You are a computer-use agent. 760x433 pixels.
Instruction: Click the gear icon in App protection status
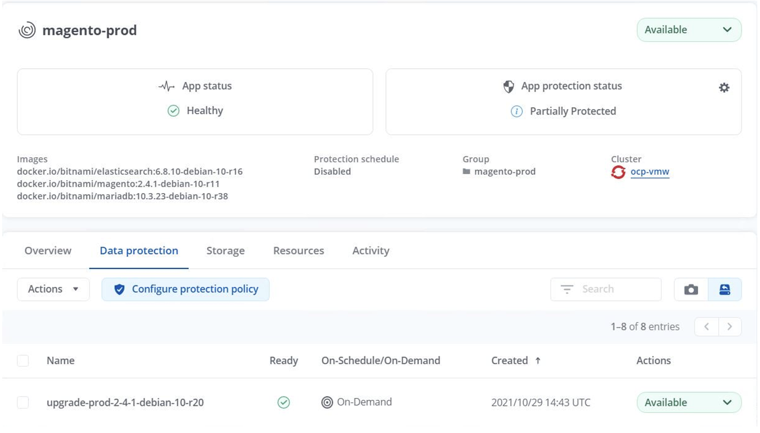[724, 87]
